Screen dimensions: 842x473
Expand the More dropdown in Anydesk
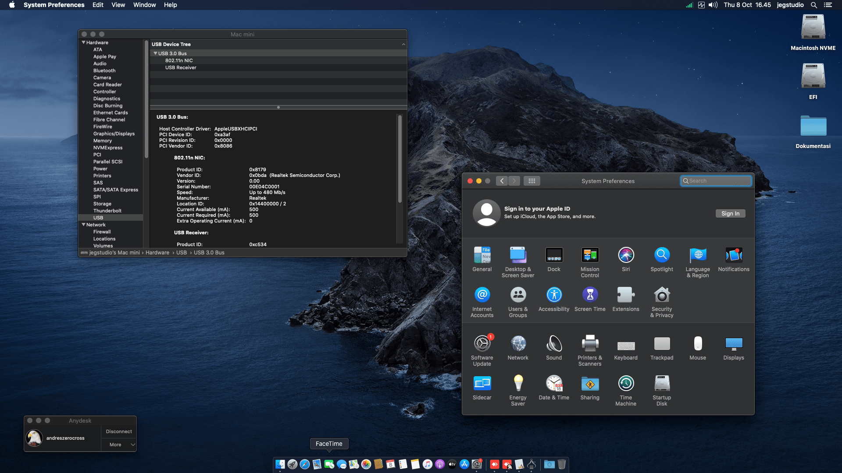[x=119, y=445]
